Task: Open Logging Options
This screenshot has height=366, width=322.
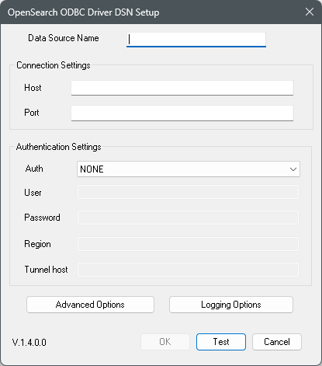Action: point(231,305)
